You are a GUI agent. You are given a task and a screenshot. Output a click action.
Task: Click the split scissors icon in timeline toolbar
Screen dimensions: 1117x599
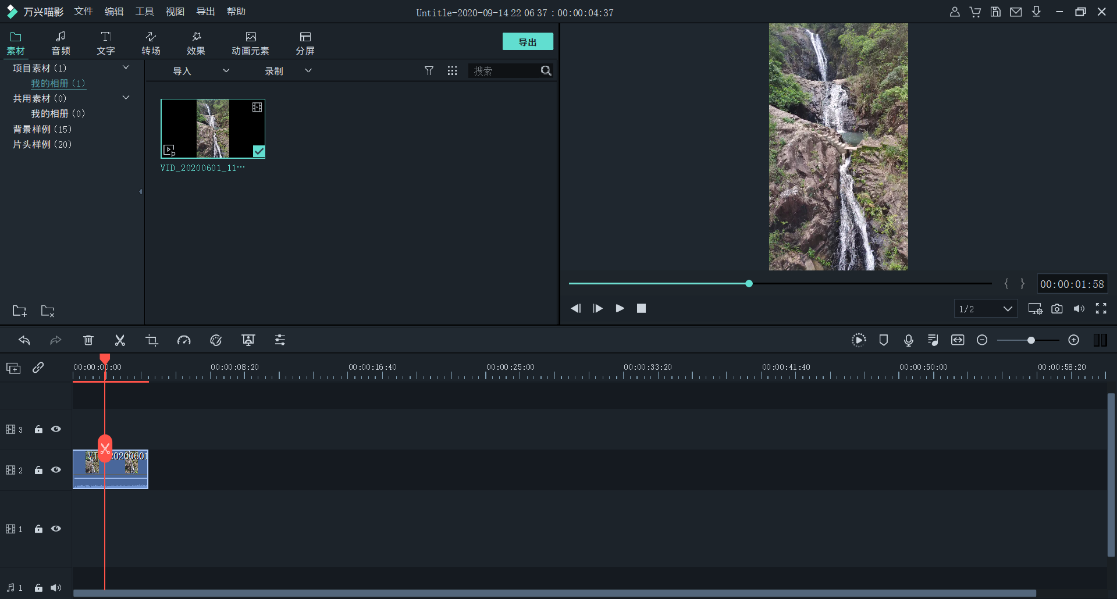tap(120, 340)
